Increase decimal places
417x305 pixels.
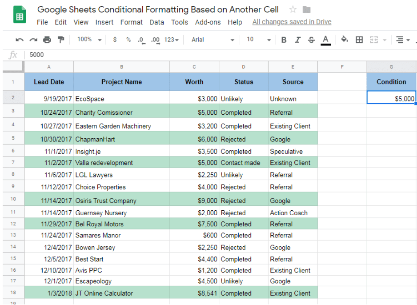coord(155,40)
